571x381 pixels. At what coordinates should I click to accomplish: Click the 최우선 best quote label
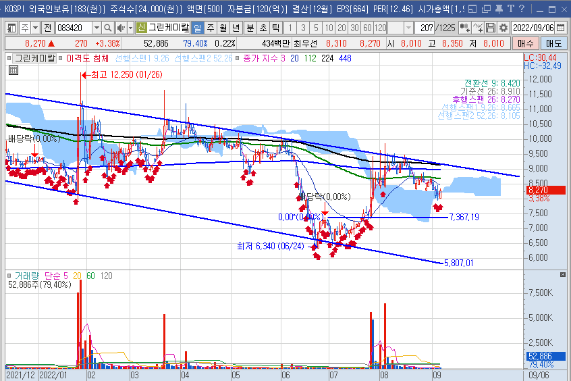305,44
